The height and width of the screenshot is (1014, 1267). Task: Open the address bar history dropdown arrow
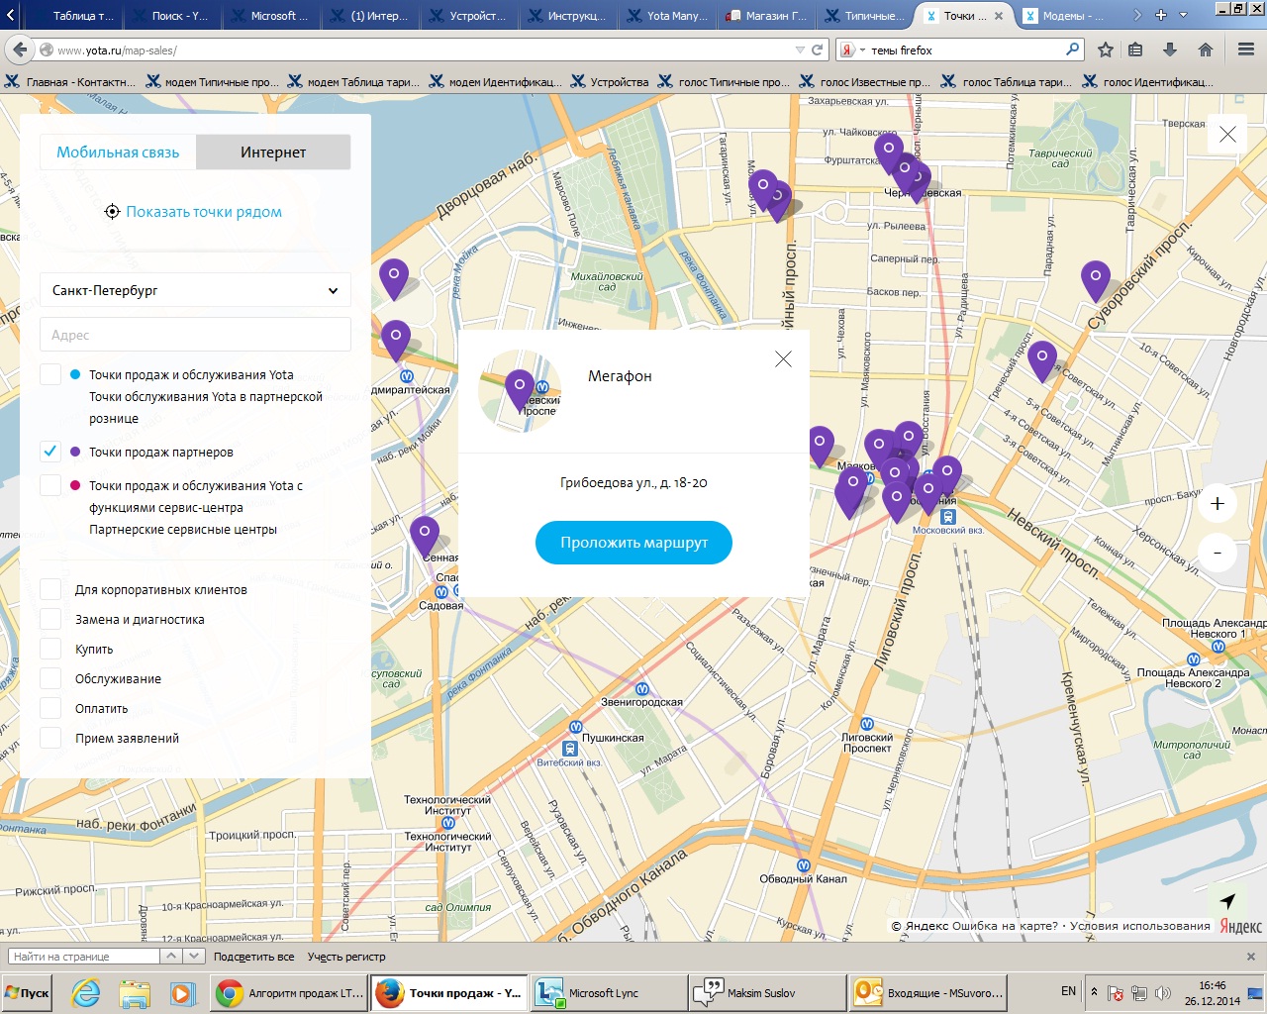point(800,50)
